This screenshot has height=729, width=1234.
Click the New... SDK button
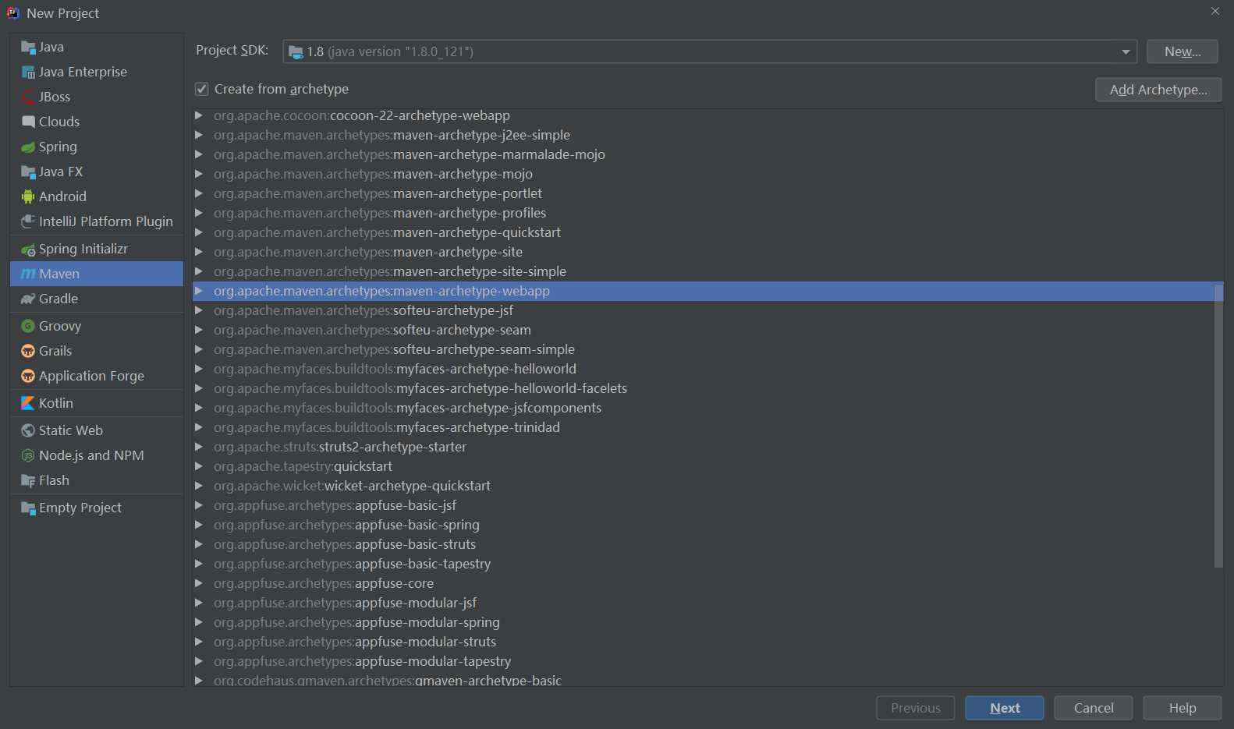tap(1183, 52)
